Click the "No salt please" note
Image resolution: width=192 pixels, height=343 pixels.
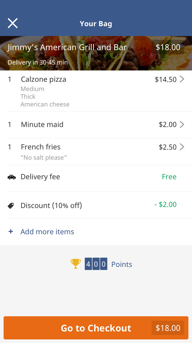44,158
